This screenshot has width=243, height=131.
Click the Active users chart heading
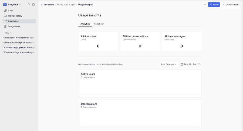click(x=88, y=74)
